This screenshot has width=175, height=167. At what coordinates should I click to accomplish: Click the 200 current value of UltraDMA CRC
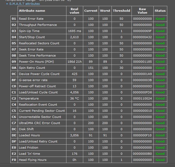pyautogui.click(x=91, y=123)
